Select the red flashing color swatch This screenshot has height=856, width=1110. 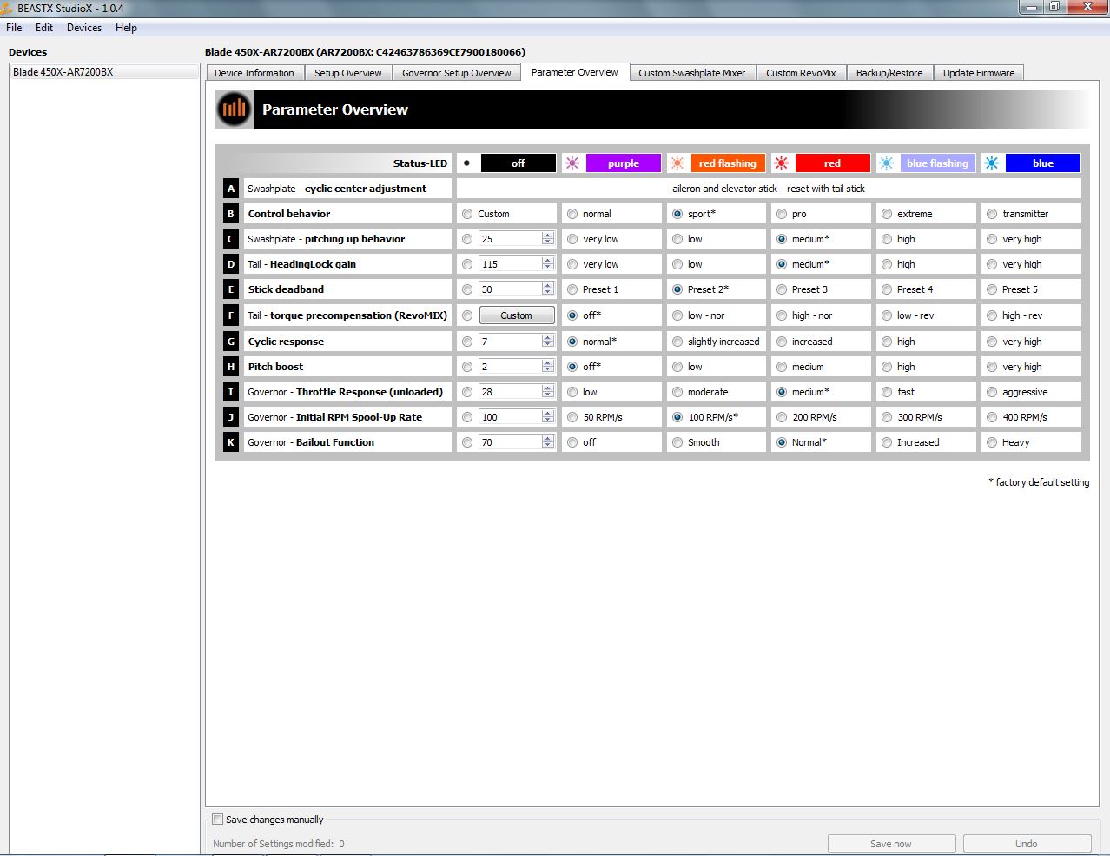tap(728, 163)
